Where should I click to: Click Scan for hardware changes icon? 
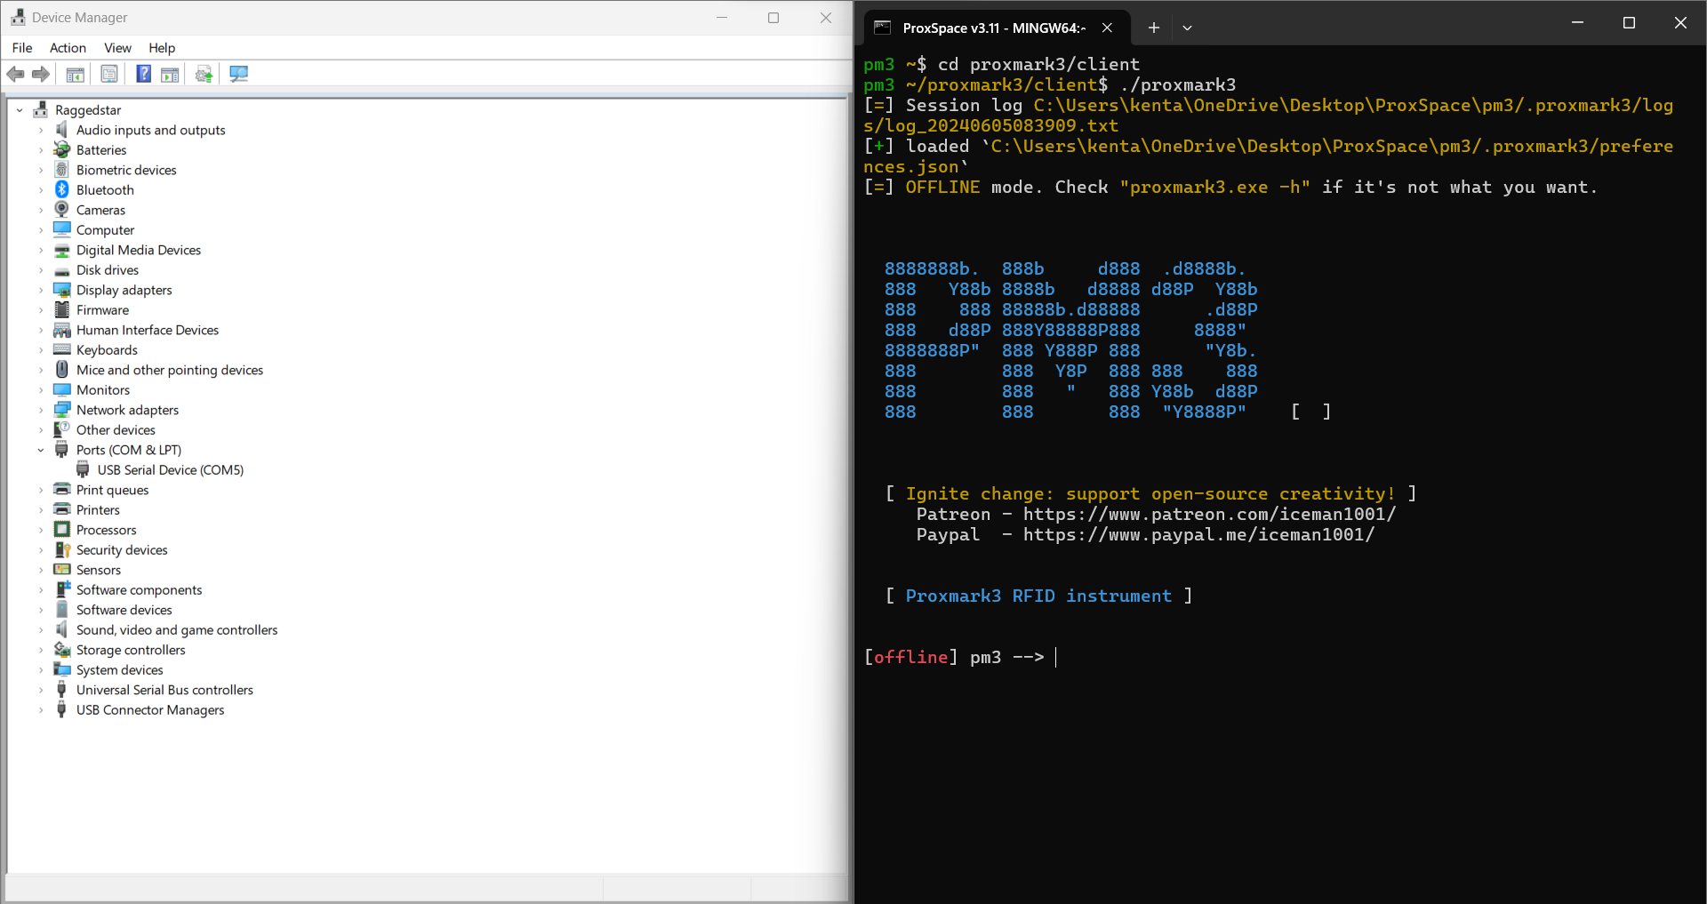click(238, 74)
